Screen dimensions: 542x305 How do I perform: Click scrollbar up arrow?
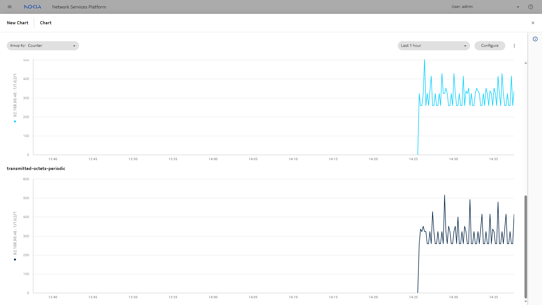(x=526, y=63)
